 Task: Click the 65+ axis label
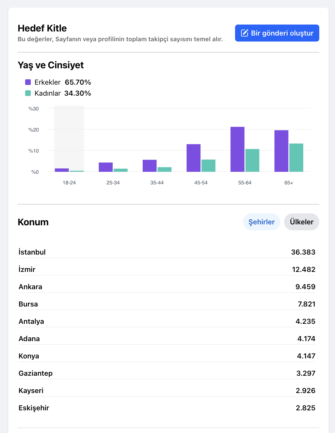(289, 183)
